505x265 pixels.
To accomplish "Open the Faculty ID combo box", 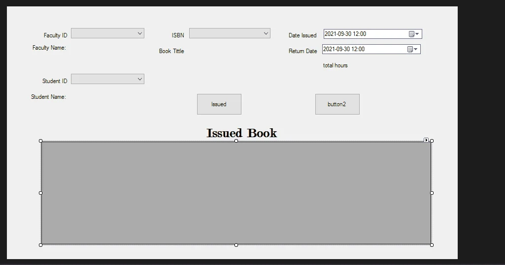I will coord(107,33).
